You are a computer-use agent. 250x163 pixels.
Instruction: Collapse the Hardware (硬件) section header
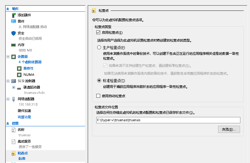8,9
